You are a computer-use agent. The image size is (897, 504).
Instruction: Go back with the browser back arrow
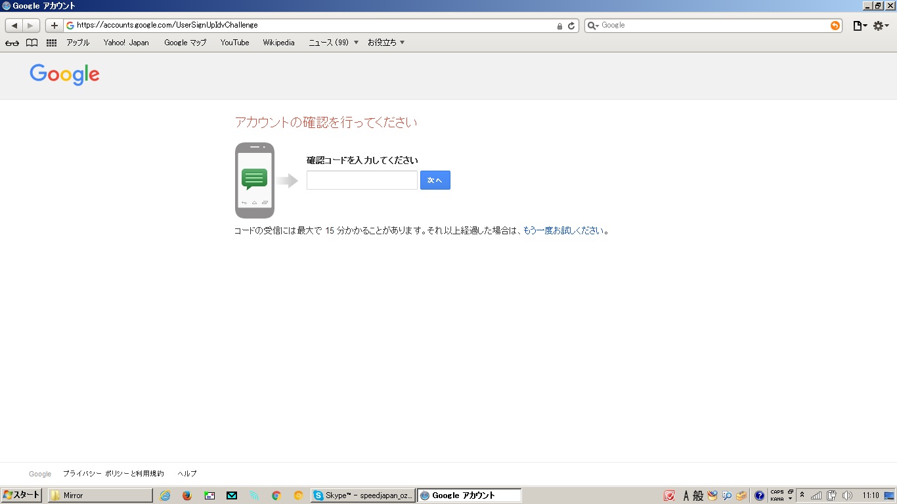(14, 26)
